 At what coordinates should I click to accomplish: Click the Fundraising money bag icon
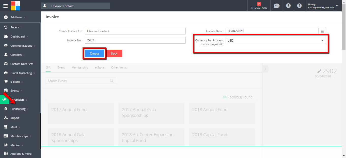click(x=6, y=109)
